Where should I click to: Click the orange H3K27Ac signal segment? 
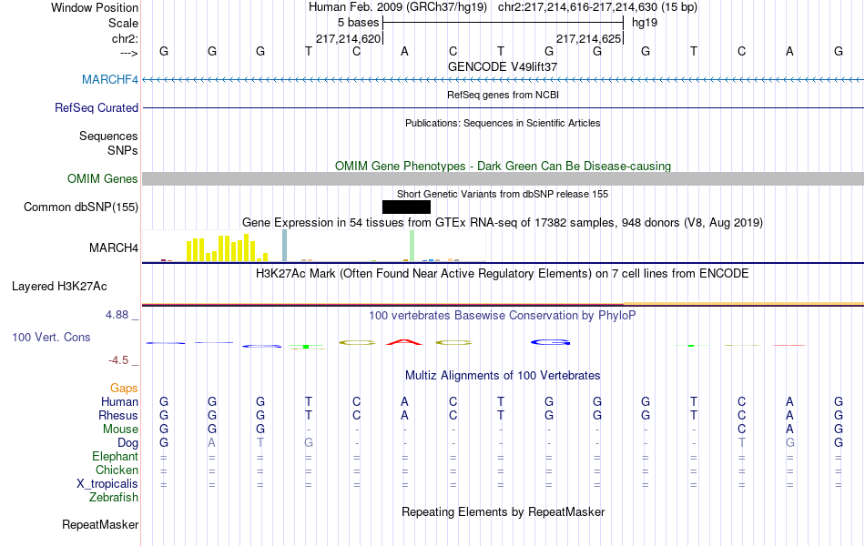click(744, 303)
